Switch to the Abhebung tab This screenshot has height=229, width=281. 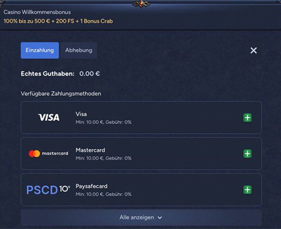click(x=79, y=50)
